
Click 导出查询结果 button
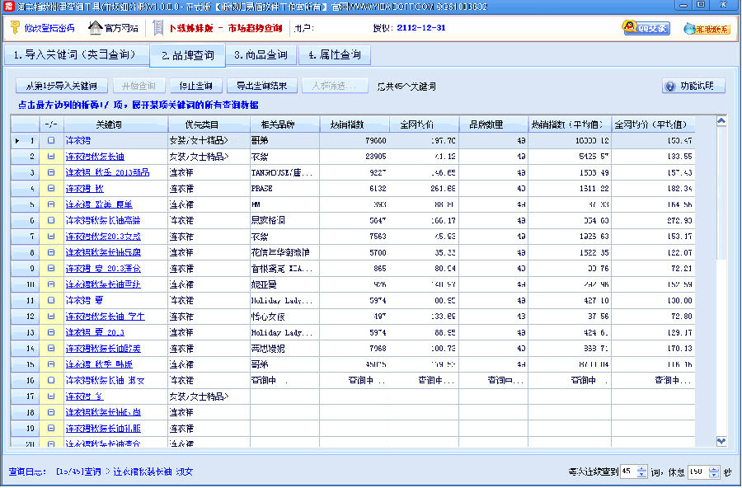261,86
